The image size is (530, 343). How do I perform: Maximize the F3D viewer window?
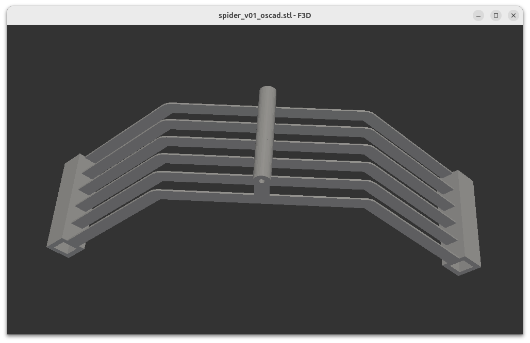(496, 15)
